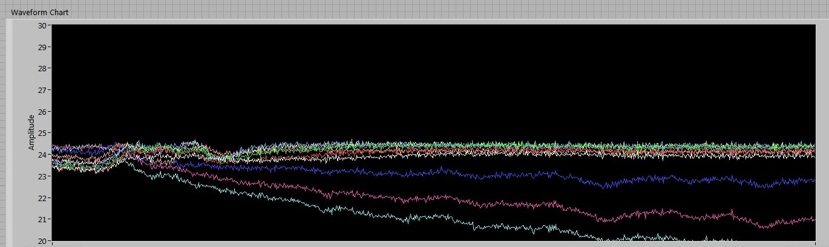Click the 21 marker on the amplitude scale
The width and height of the screenshot is (829, 247).
(x=42, y=219)
